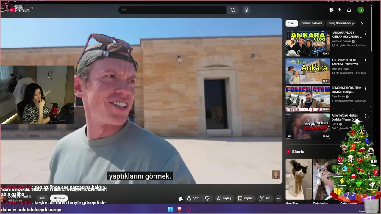This screenshot has height=214, width=381.
Task: Like the video showing 6,3 B
Action: coord(193,198)
